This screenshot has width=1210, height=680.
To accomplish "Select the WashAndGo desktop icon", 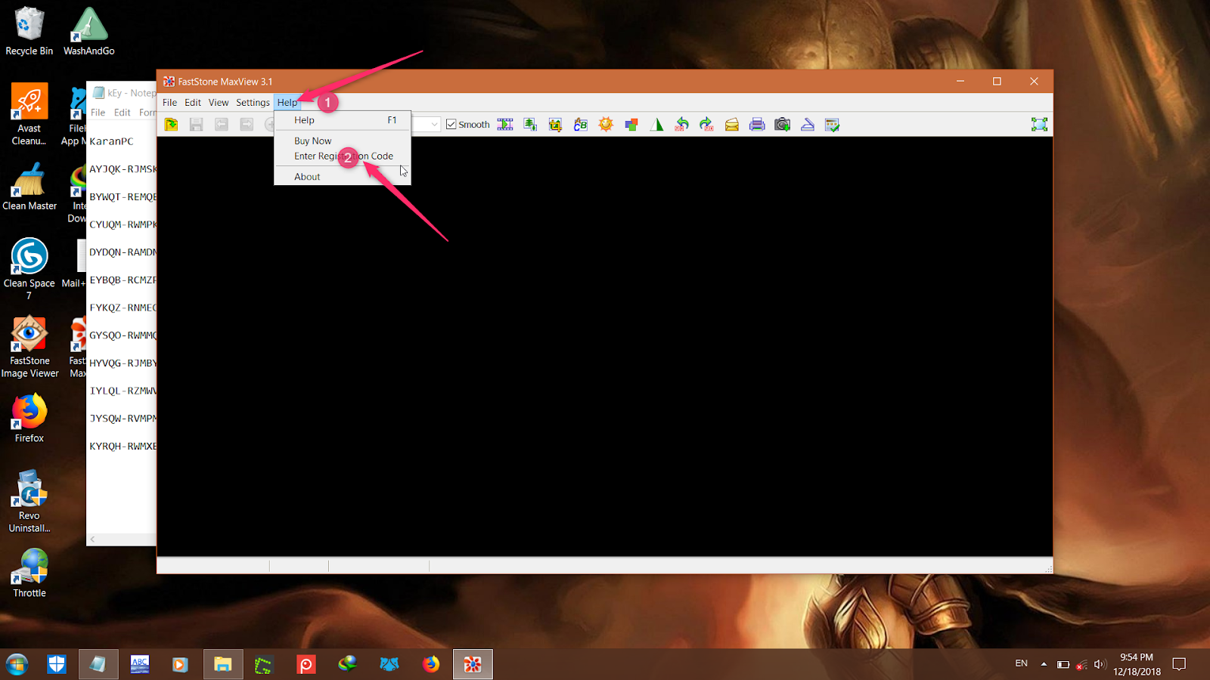I will tap(88, 31).
